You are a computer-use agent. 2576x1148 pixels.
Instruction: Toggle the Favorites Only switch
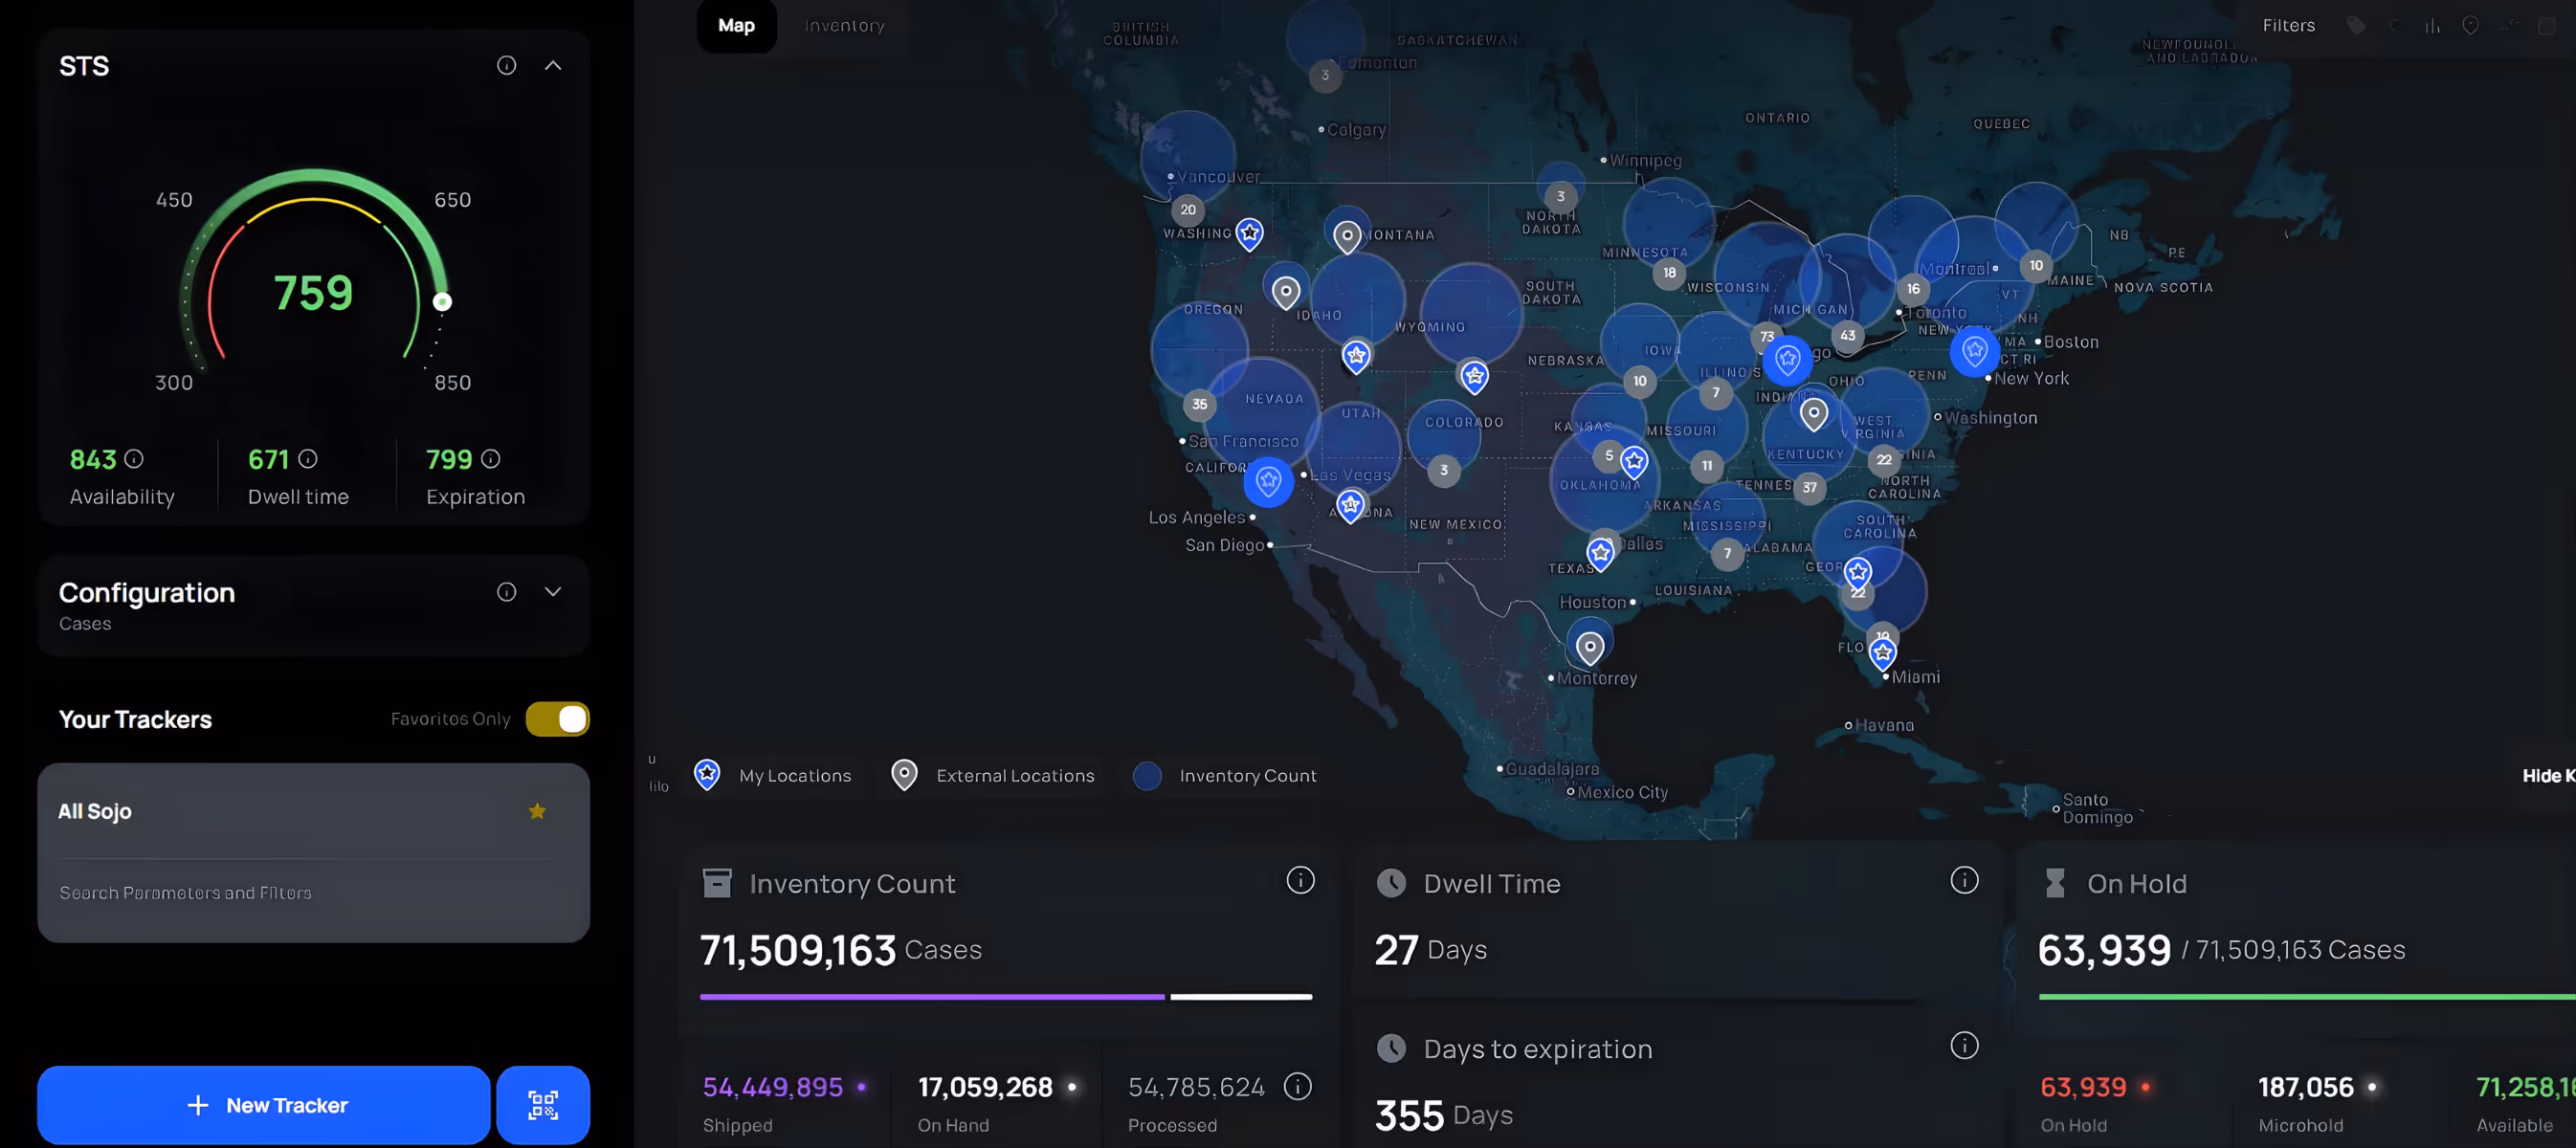(557, 719)
